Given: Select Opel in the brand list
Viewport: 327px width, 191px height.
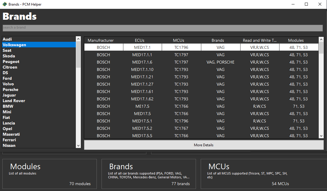Looking at the screenshot, I should (39, 129).
